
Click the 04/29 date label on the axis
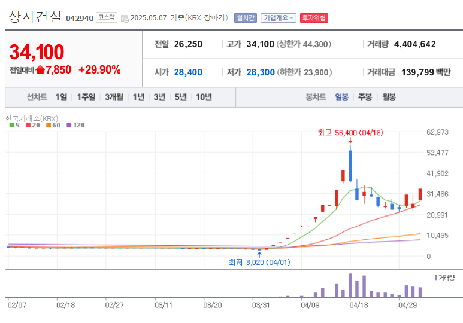(x=407, y=305)
